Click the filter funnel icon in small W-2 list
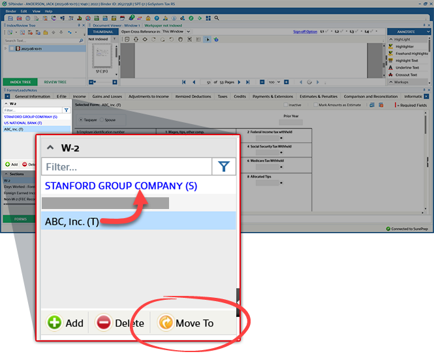 pos(66,110)
